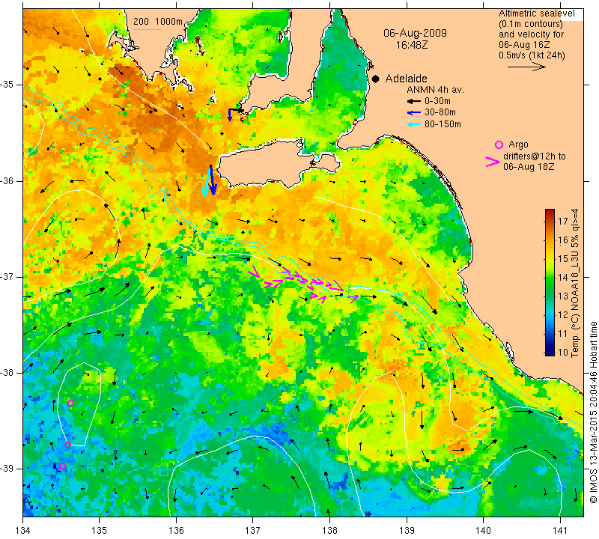Click the 15 tick on the color bar

563,258
